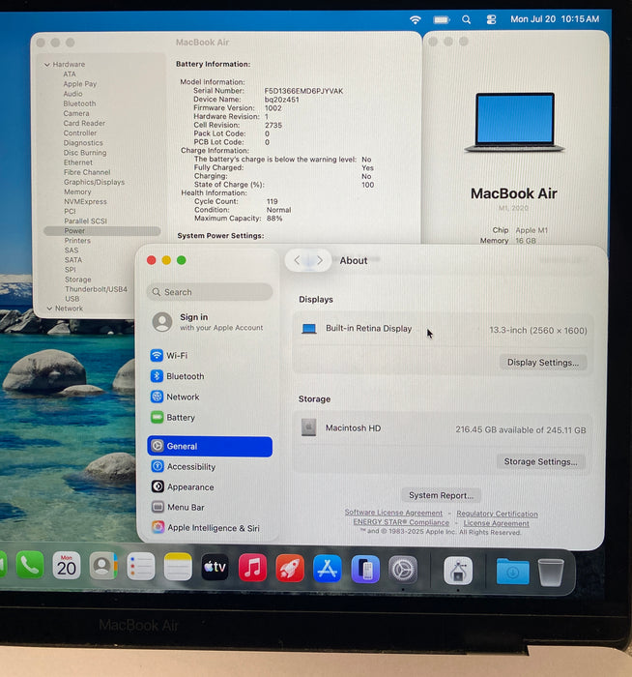Select Camera in System Information sidebar
Screen dimensions: 632x677
pos(76,113)
